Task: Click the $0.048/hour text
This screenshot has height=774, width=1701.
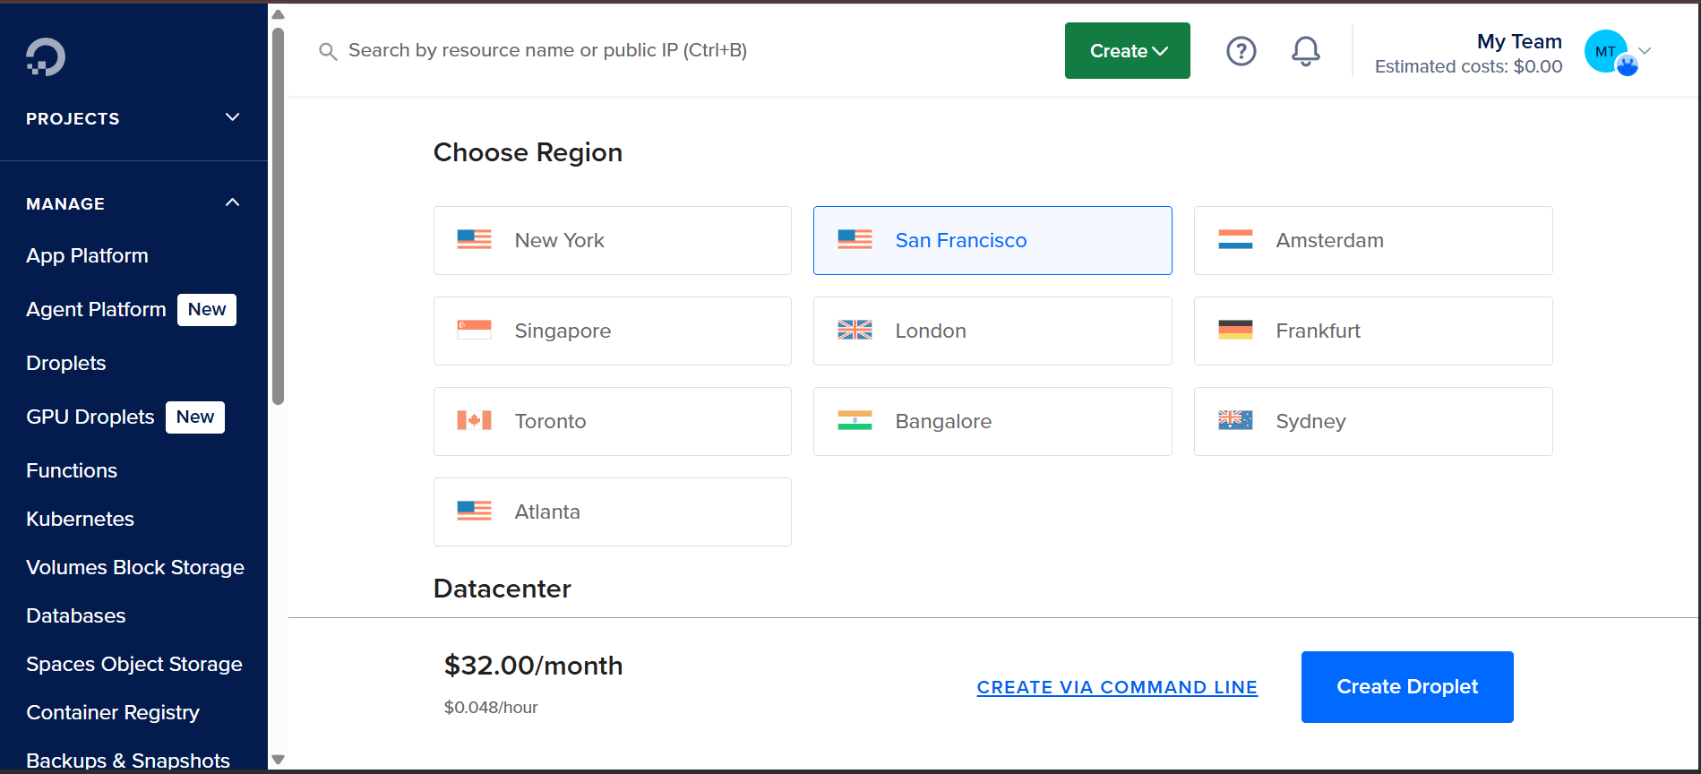Action: tap(491, 708)
